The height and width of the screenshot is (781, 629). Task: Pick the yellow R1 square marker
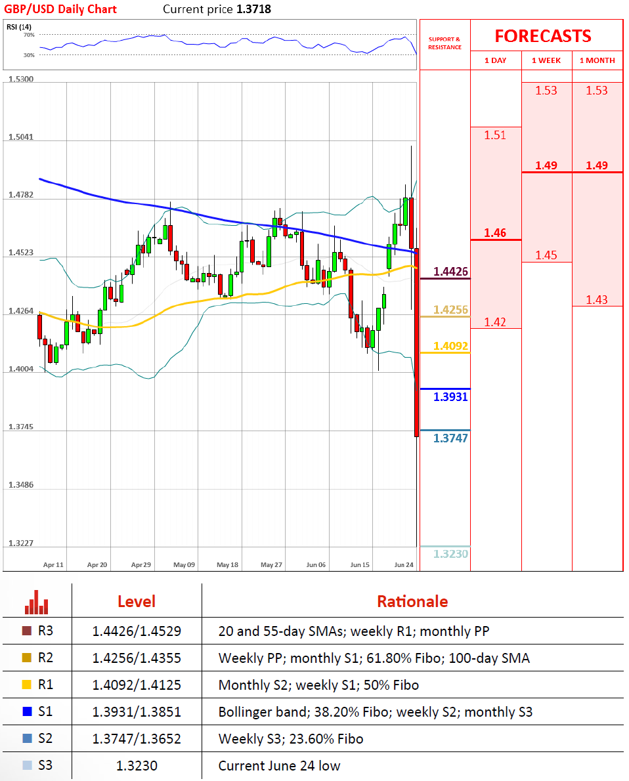(26, 685)
